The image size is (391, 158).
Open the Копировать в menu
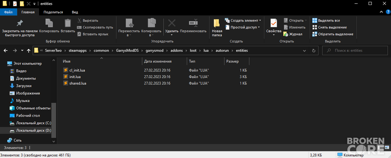(151, 28)
